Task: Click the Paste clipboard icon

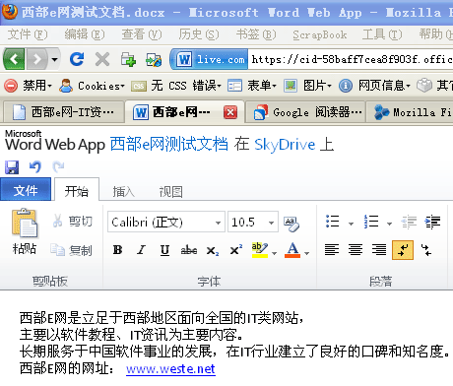Action: (25, 223)
